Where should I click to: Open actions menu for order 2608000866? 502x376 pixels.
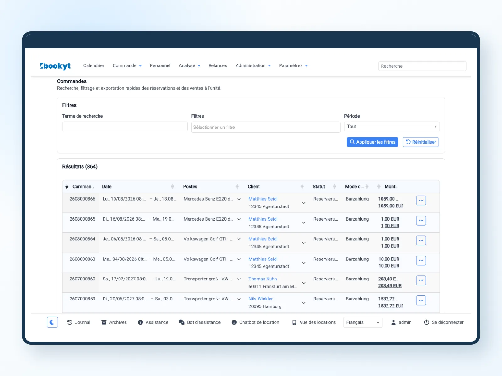coord(421,200)
